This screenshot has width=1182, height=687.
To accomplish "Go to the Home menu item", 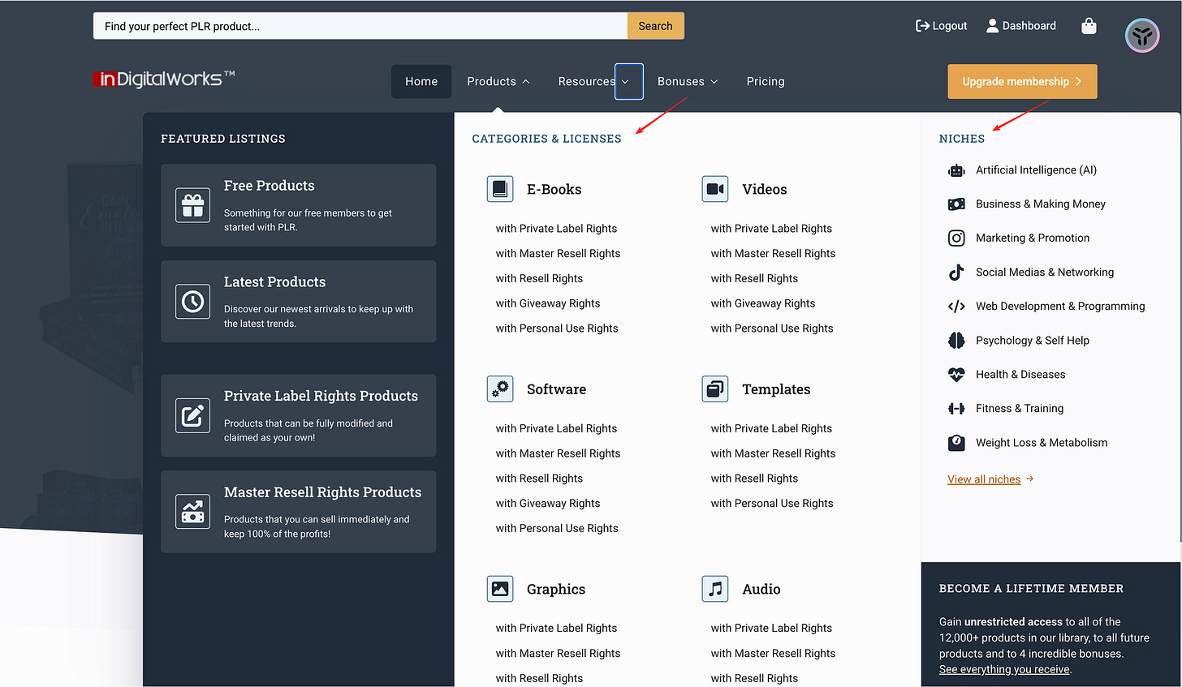I will [421, 81].
